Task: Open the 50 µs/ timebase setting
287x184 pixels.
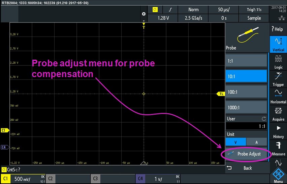Action: click(x=223, y=10)
